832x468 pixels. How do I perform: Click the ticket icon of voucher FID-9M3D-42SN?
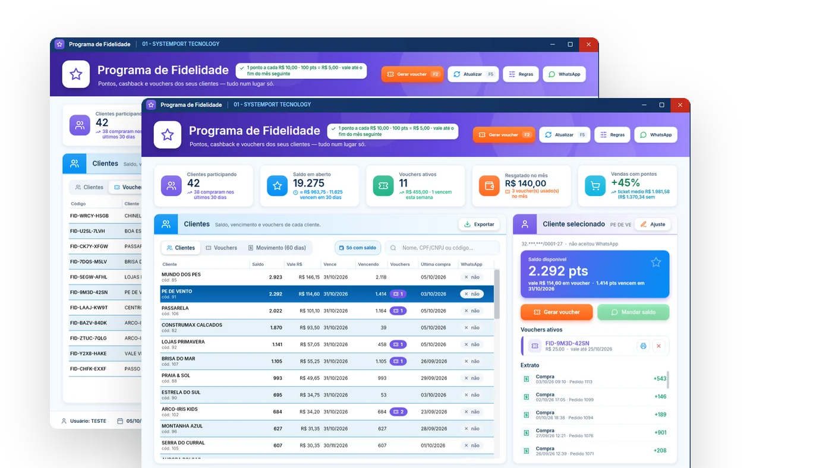pyautogui.click(x=534, y=346)
